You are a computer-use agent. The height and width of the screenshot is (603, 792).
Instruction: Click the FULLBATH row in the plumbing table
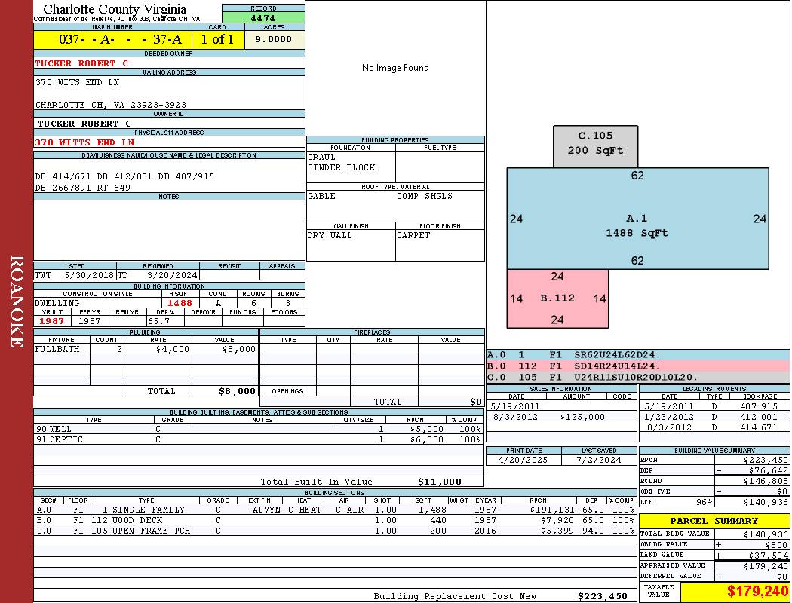tap(57, 349)
